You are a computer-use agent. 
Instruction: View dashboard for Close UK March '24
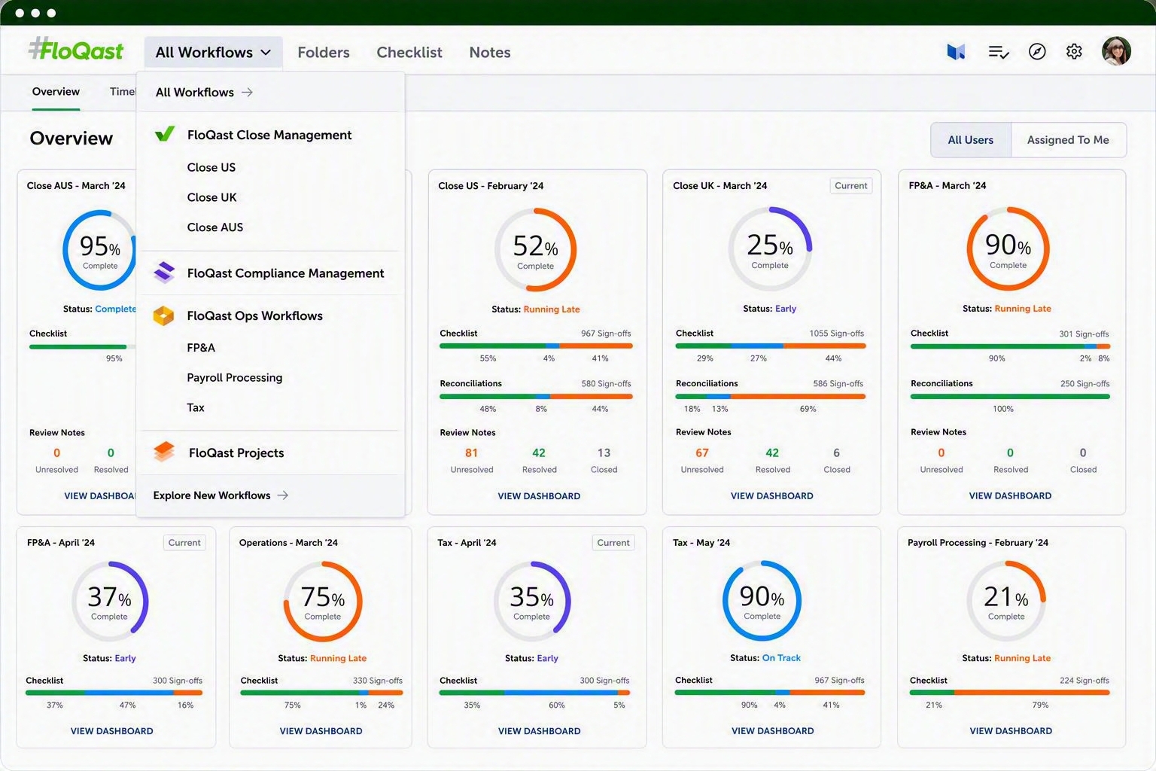772,496
